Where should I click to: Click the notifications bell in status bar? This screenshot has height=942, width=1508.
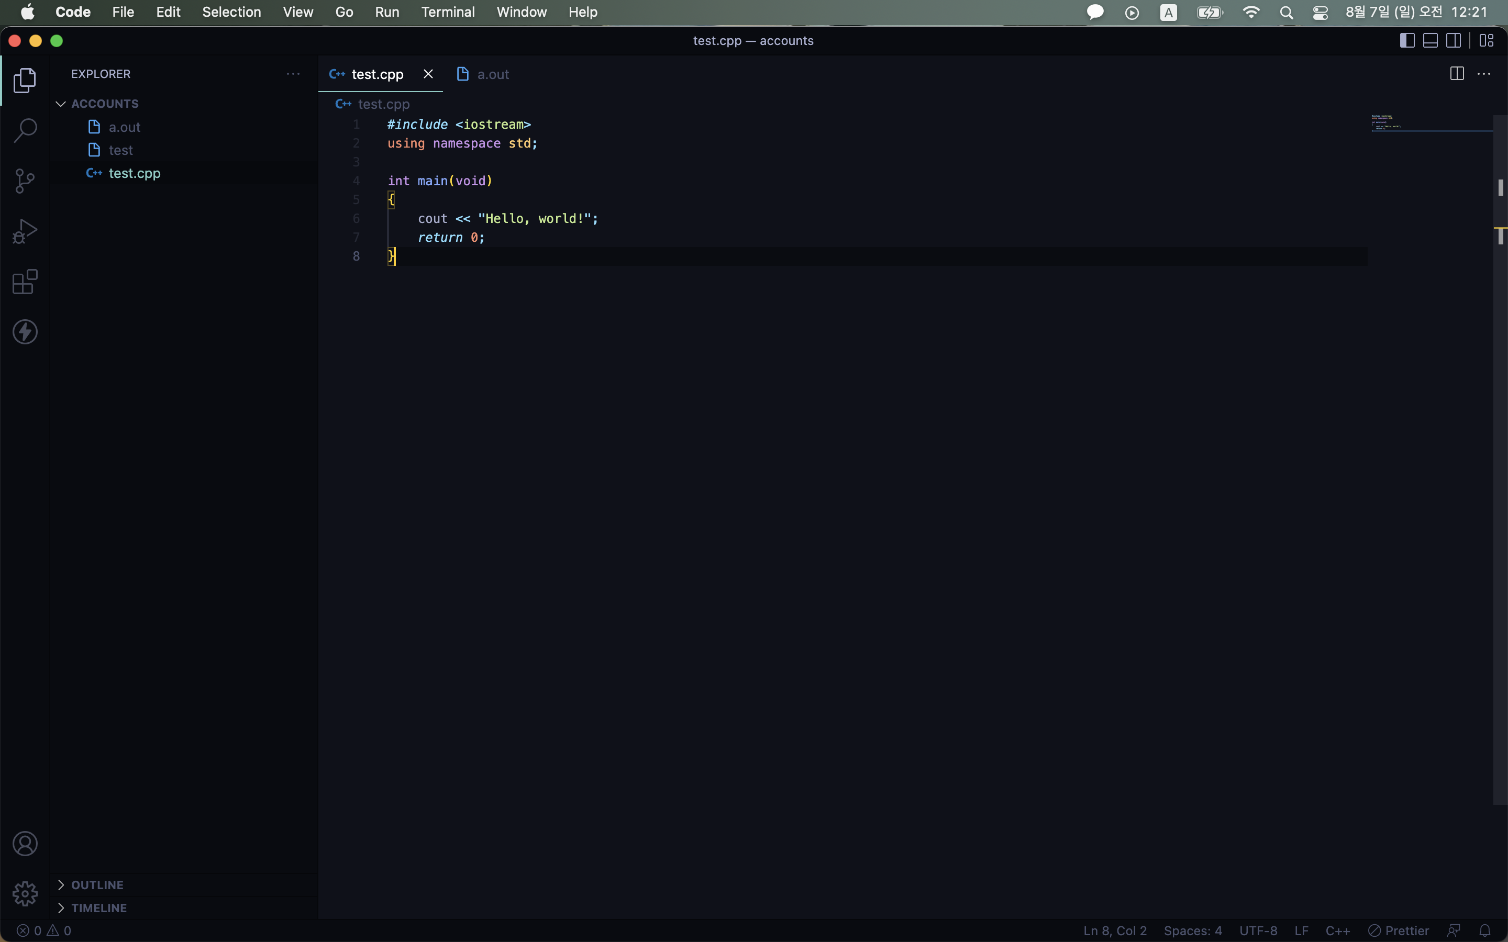point(1485,930)
